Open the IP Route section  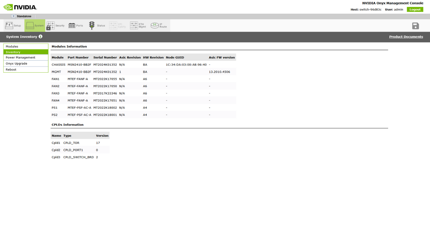(159, 26)
